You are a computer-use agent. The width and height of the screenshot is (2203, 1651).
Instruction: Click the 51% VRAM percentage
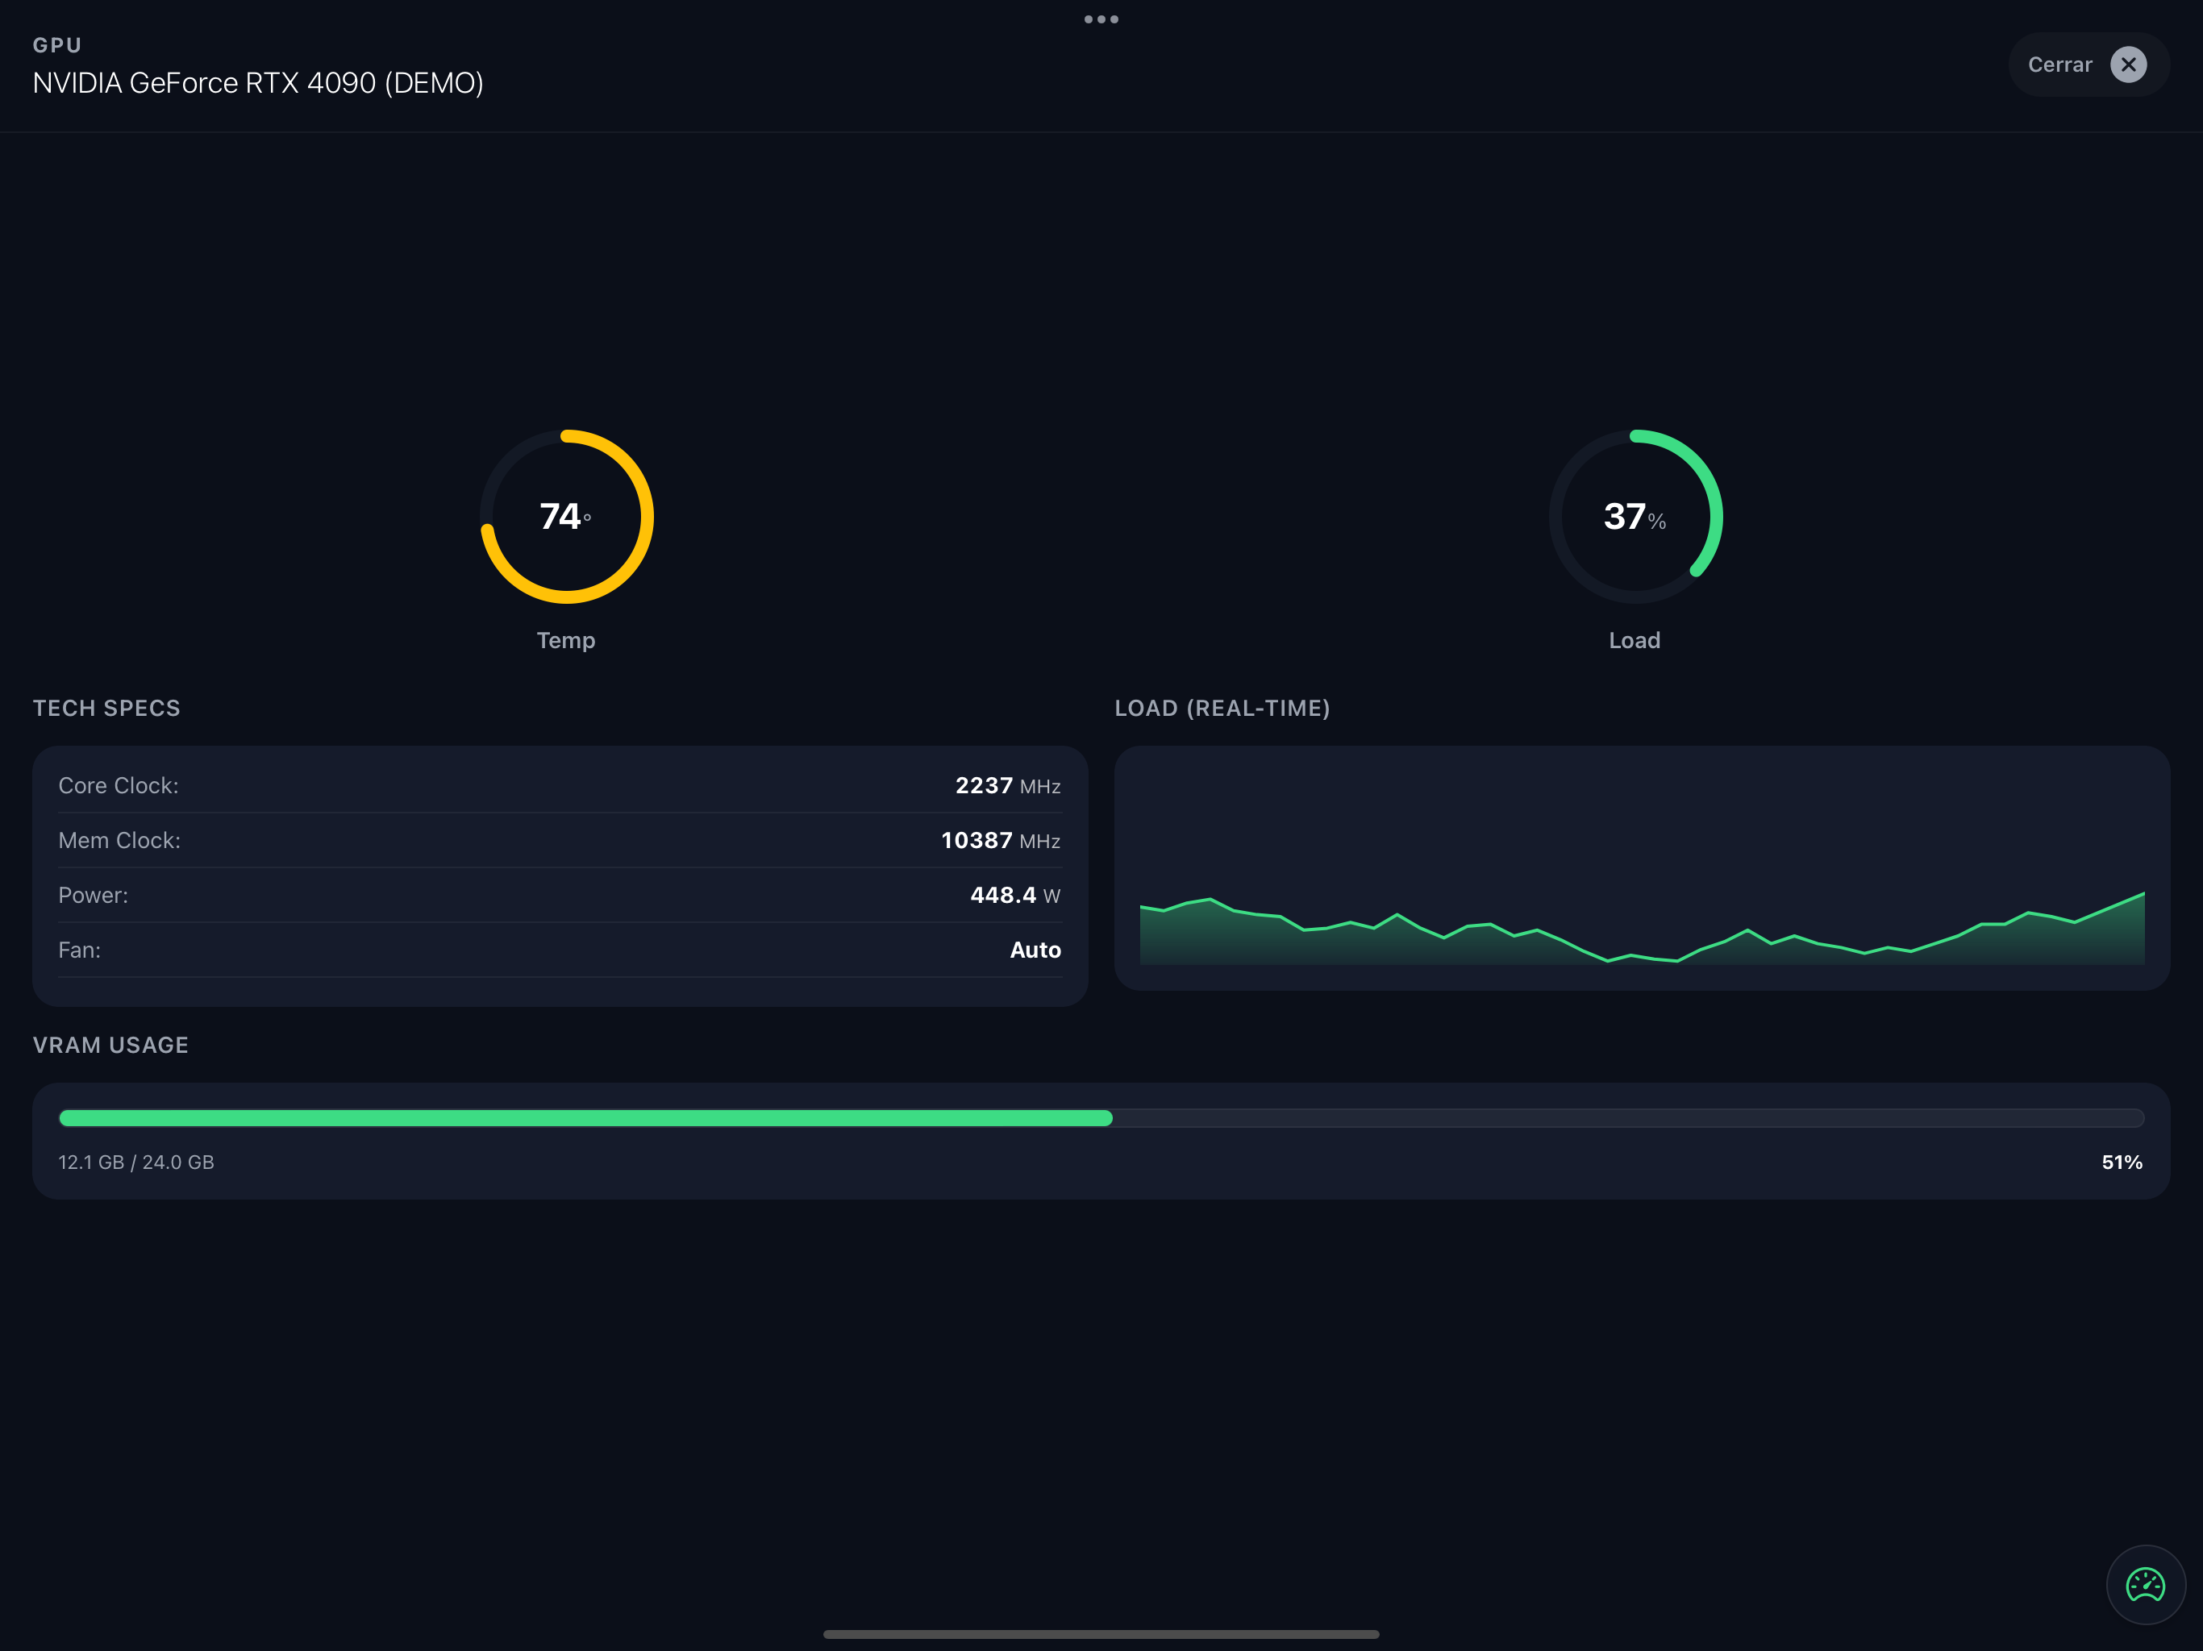pos(2122,1162)
